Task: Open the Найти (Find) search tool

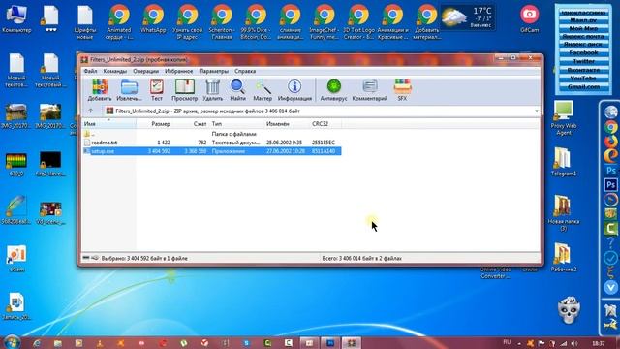Action: pos(237,90)
